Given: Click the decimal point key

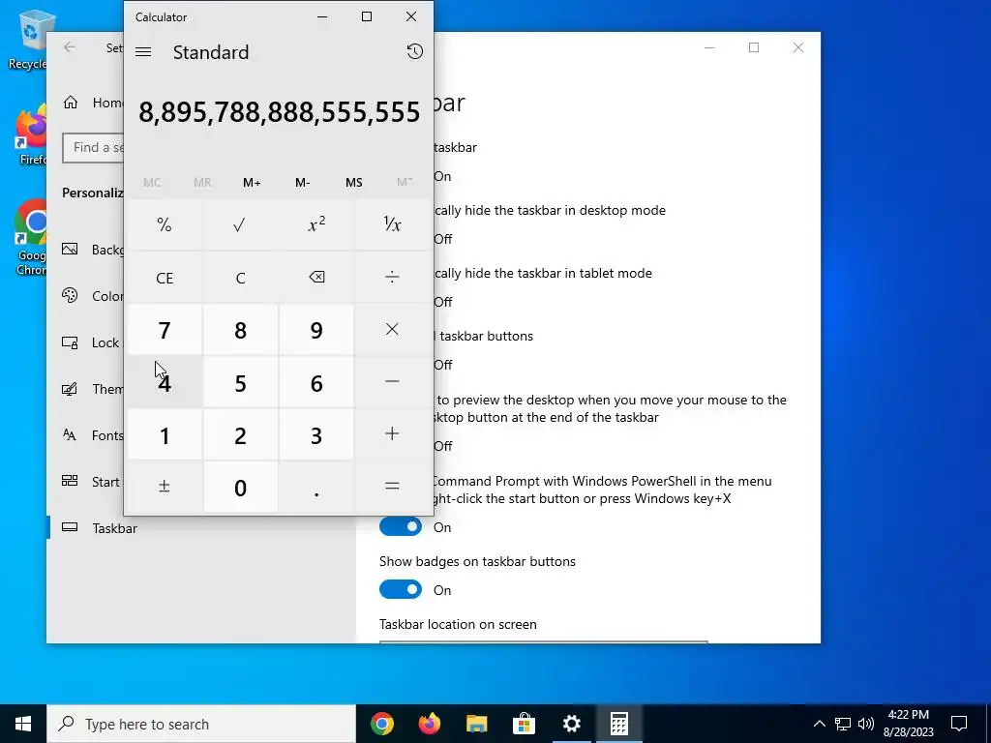Looking at the screenshot, I should (316, 487).
